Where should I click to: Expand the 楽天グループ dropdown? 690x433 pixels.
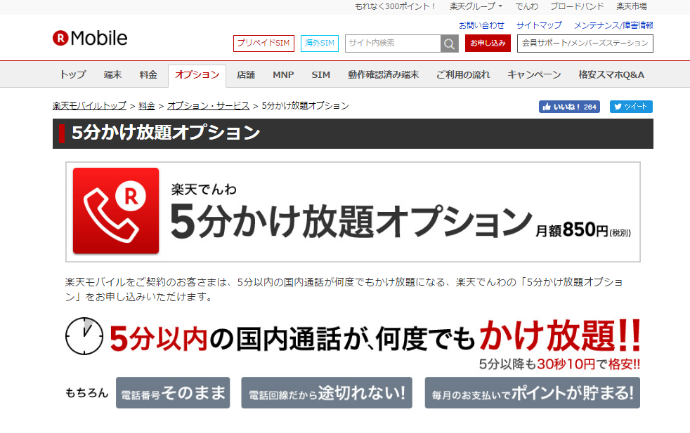point(476,6)
